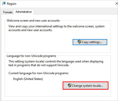
Task: Click the Region title text
Action: tap(12, 4)
